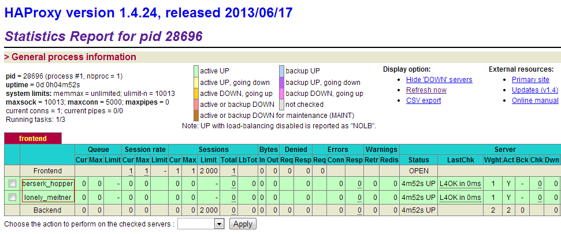This screenshot has height=234, width=561.
Task: Open the Online manual link
Action: [535, 101]
